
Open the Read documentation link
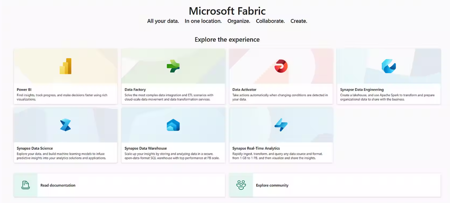coord(58,185)
